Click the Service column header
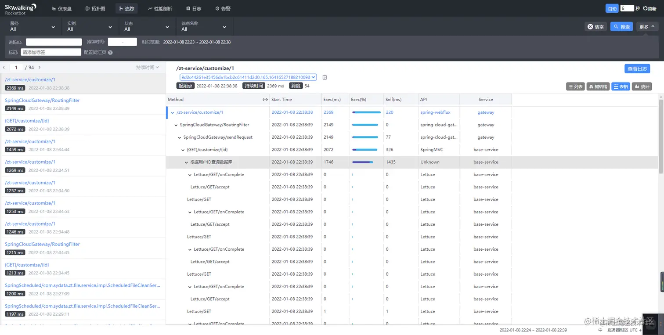The height and width of the screenshot is (335, 664). (486, 100)
